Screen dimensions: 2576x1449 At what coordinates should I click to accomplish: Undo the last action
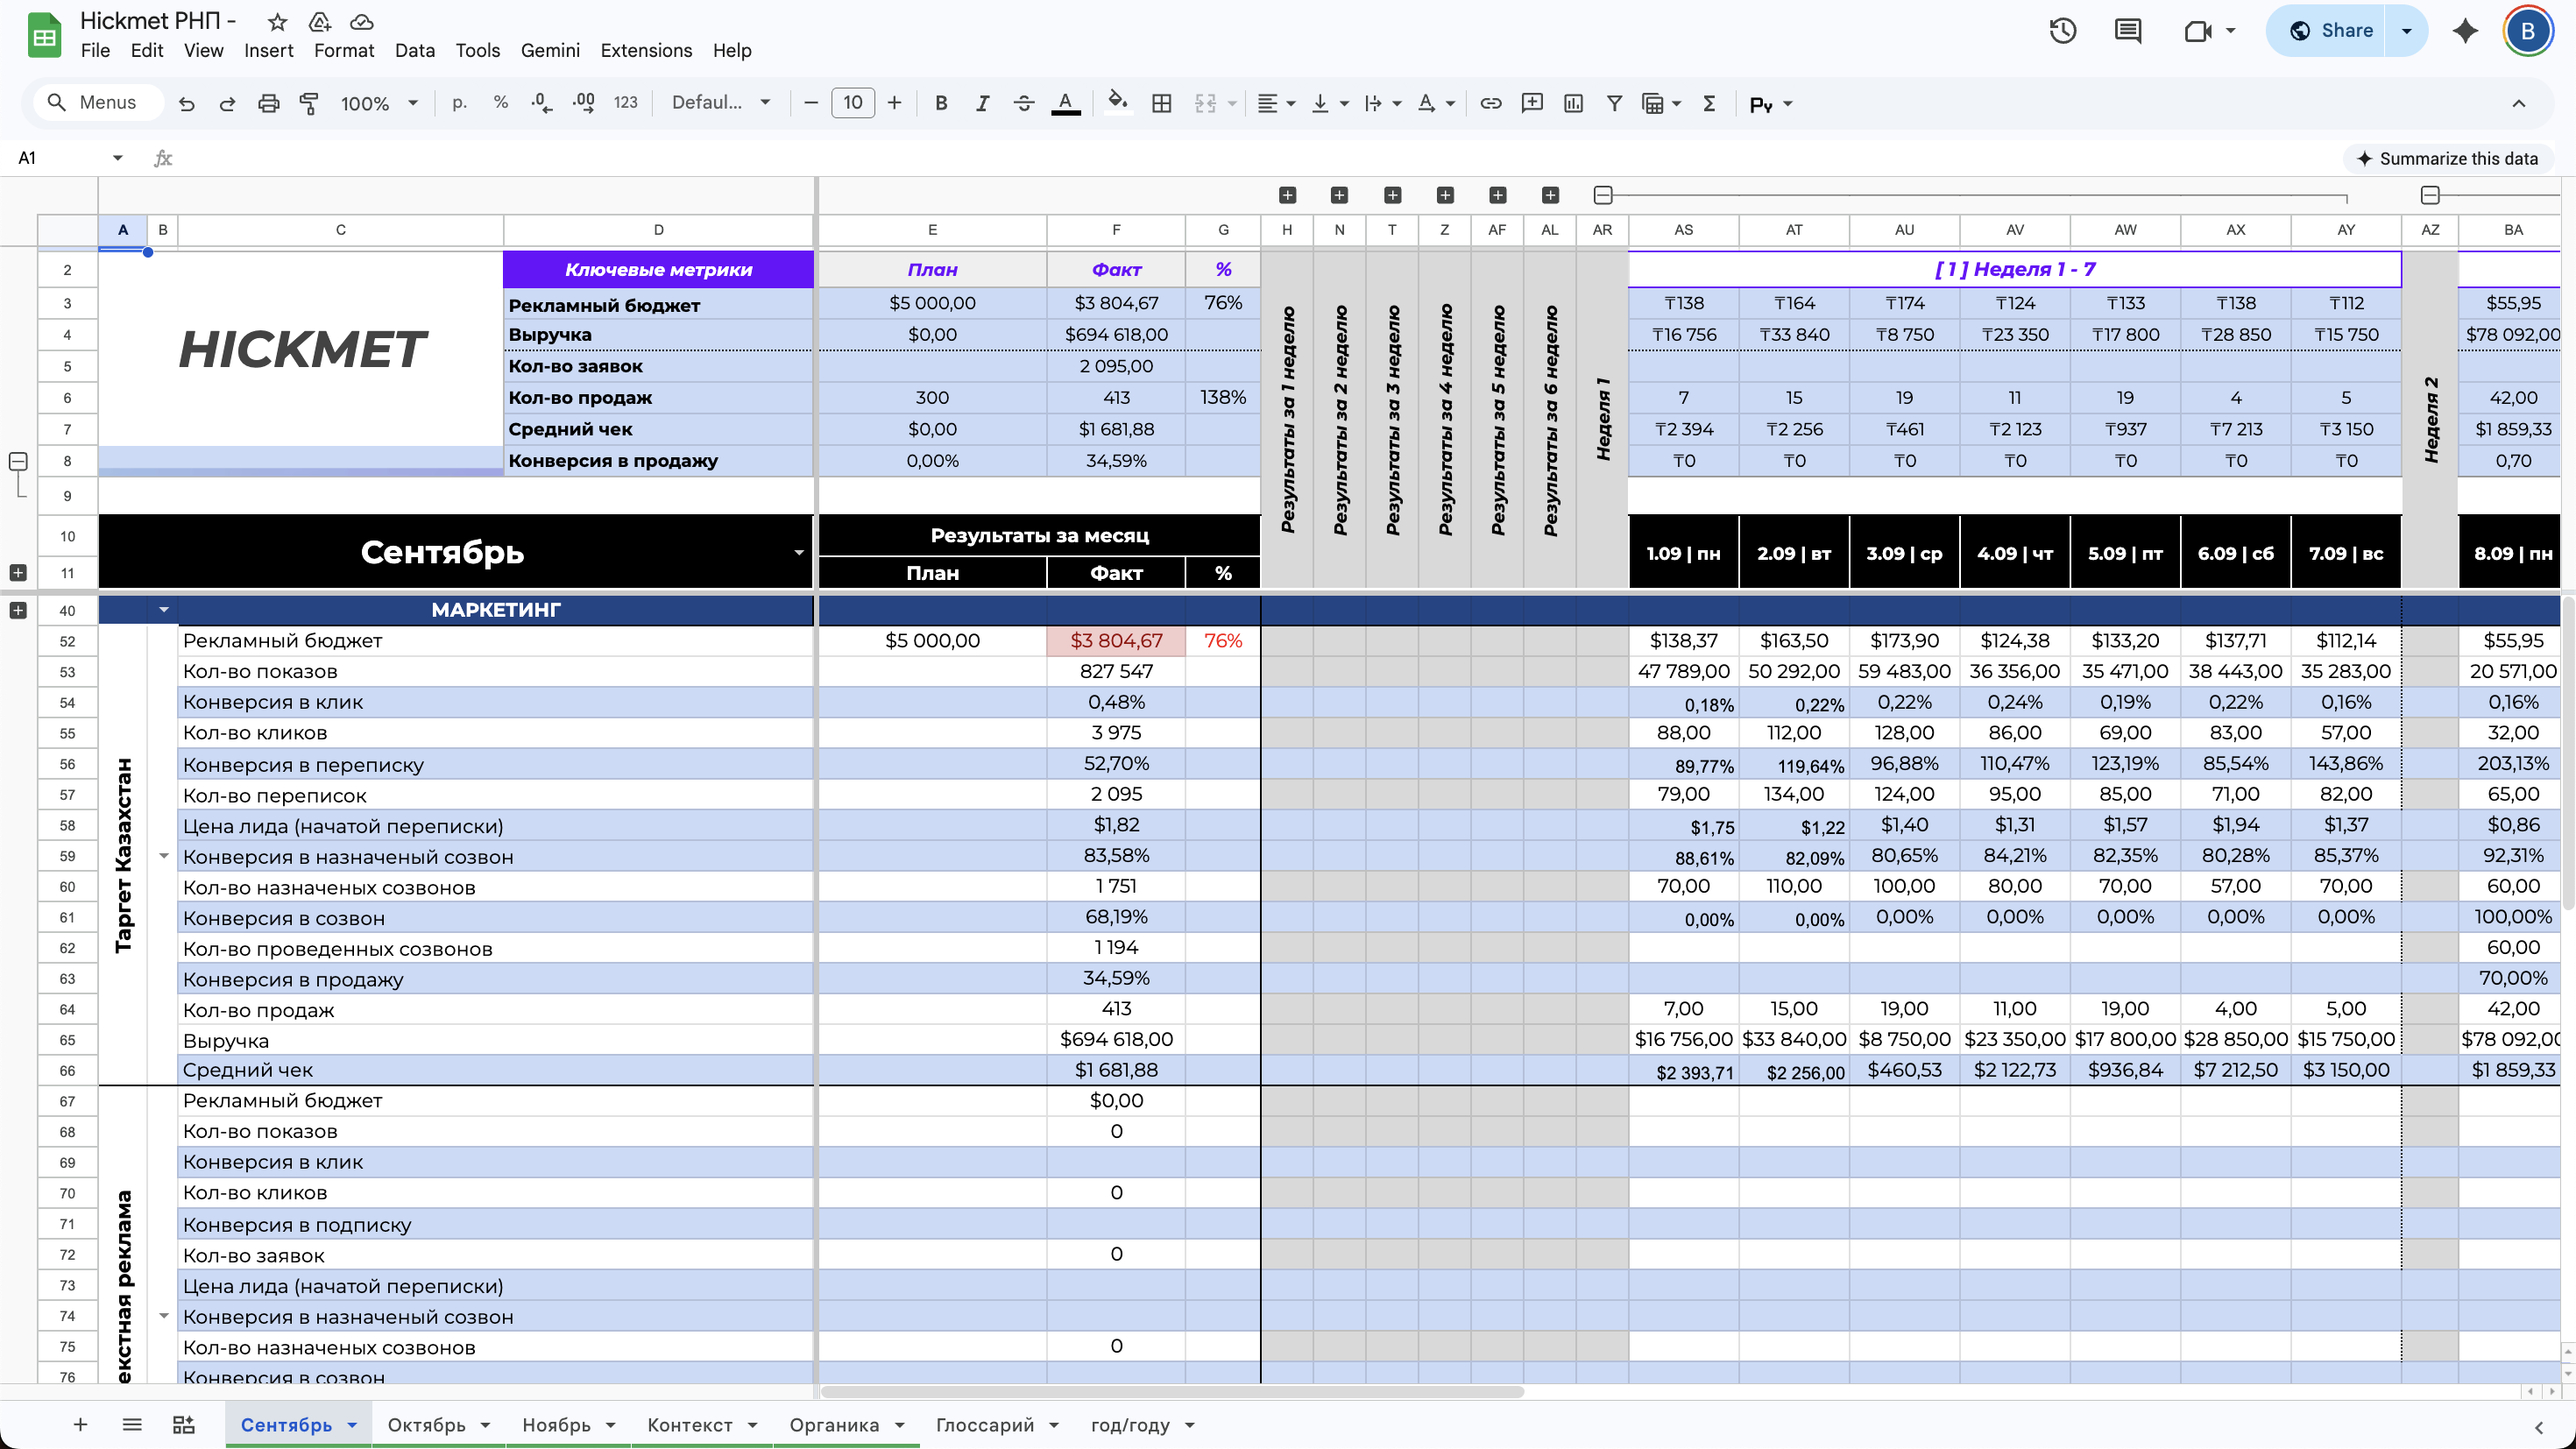click(186, 103)
